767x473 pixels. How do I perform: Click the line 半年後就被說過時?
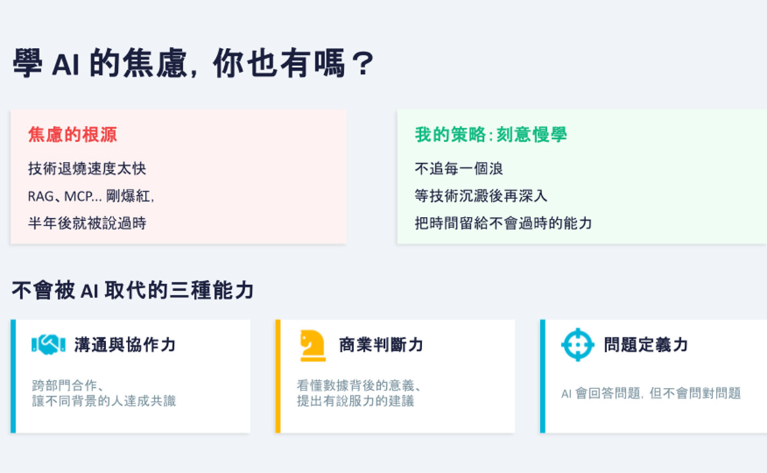(x=87, y=223)
